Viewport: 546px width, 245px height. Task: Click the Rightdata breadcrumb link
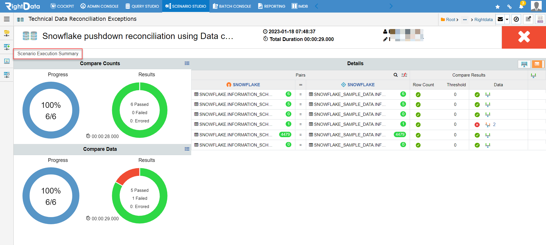point(483,20)
